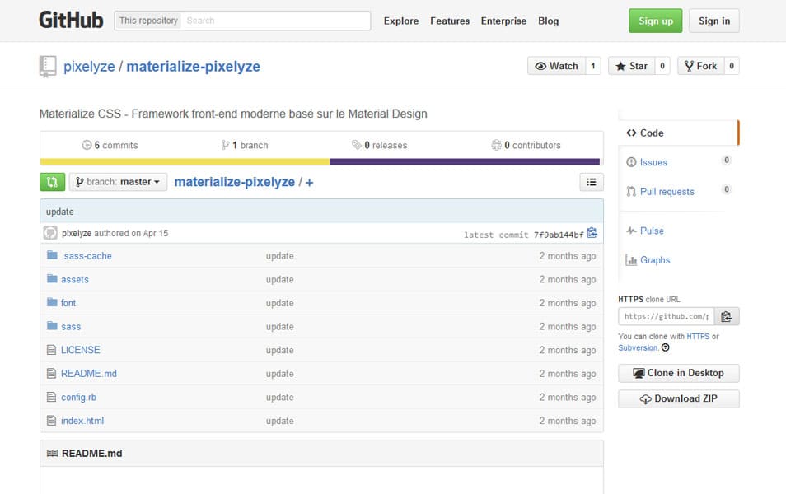Click the help icon next to Subversion
This screenshot has height=494, width=786.
coord(665,347)
